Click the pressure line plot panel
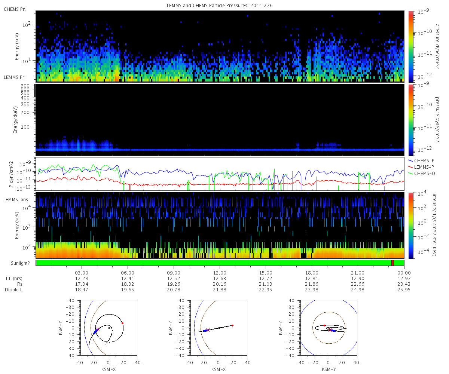This screenshot has width=449, height=374. 220,174
